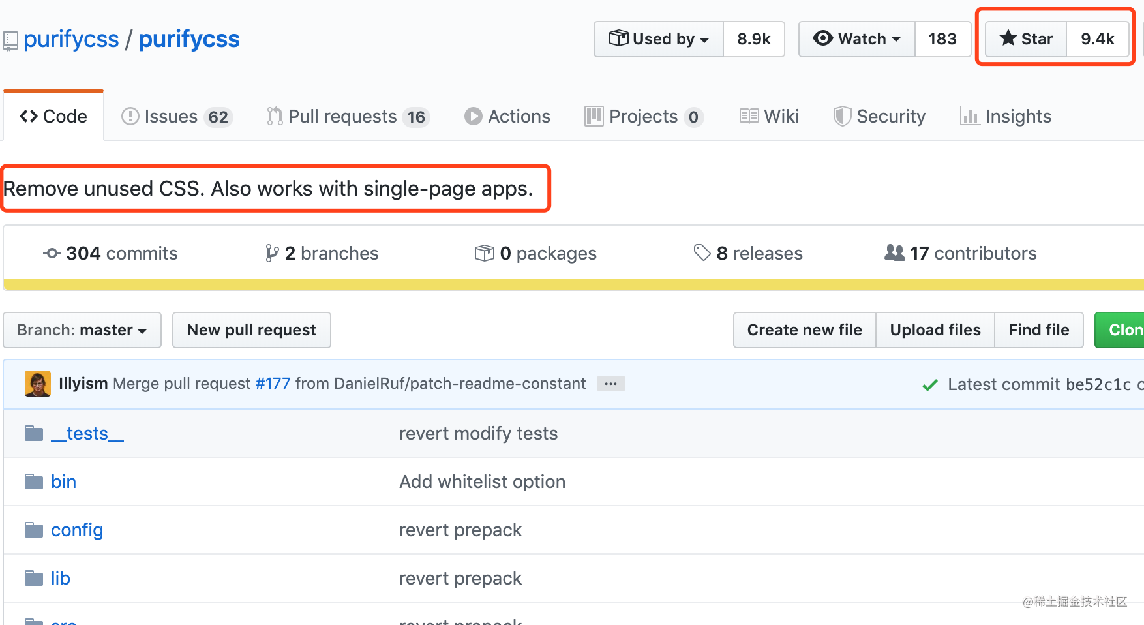Image resolution: width=1144 pixels, height=625 pixels.
Task: View the 8.9k dependents count
Action: [x=754, y=39]
